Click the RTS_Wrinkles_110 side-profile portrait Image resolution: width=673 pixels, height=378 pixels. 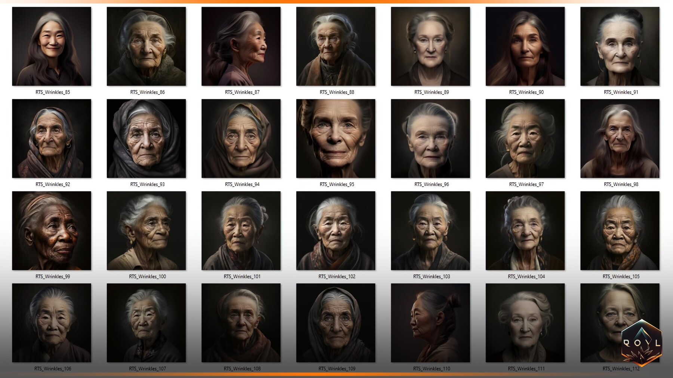(430, 323)
